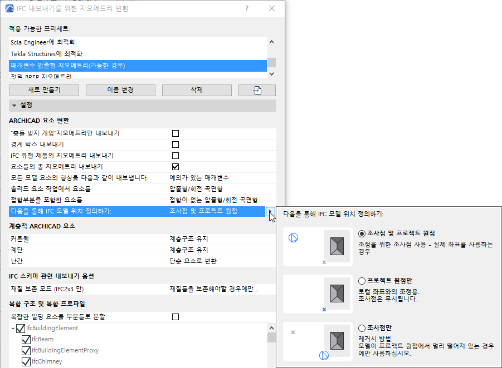Enable '충돌 방지 개입' geometry only export checkbox

coord(176,133)
